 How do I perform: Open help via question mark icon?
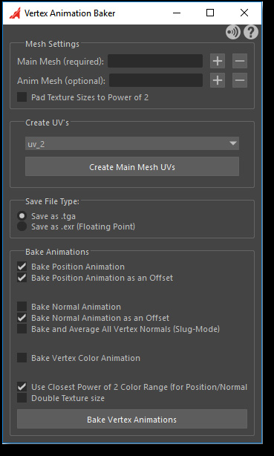coord(251,32)
